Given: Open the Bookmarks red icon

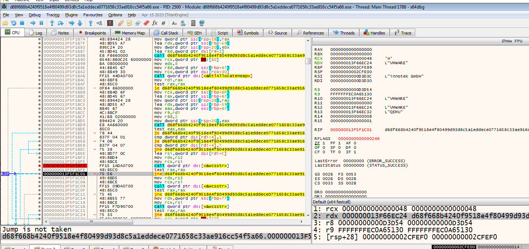Looking at the screenshot, I should [x=146, y=23].
